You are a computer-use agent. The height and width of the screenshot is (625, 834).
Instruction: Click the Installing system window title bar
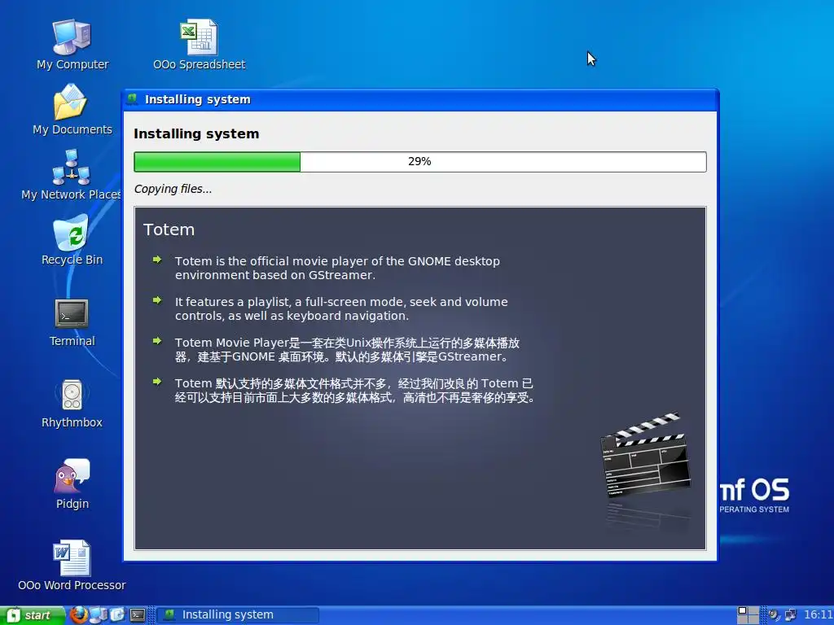pyautogui.click(x=420, y=99)
